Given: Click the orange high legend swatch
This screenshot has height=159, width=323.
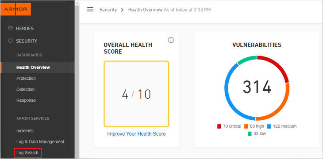Looking at the screenshot, I should (246, 126).
